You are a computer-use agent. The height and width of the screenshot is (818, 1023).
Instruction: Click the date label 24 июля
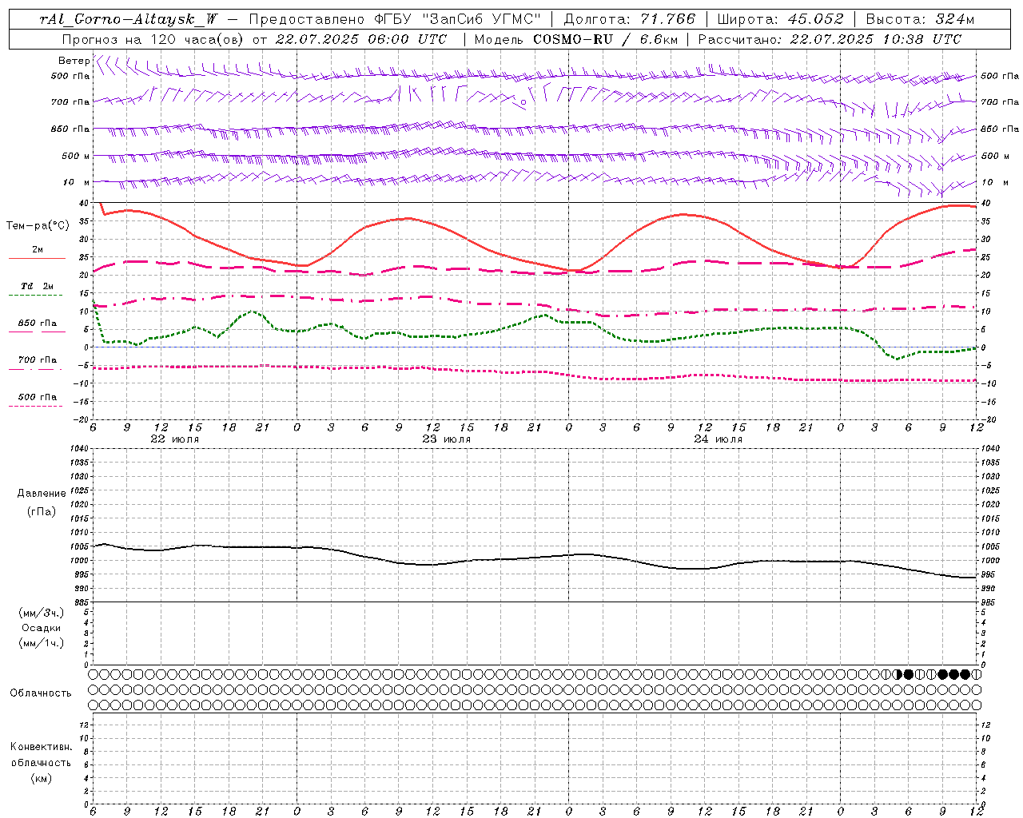click(718, 439)
